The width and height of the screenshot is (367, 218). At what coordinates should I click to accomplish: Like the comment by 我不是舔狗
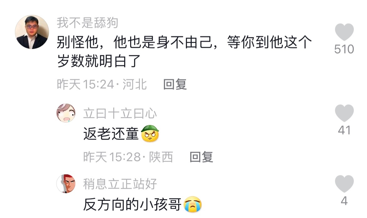tap(344, 32)
